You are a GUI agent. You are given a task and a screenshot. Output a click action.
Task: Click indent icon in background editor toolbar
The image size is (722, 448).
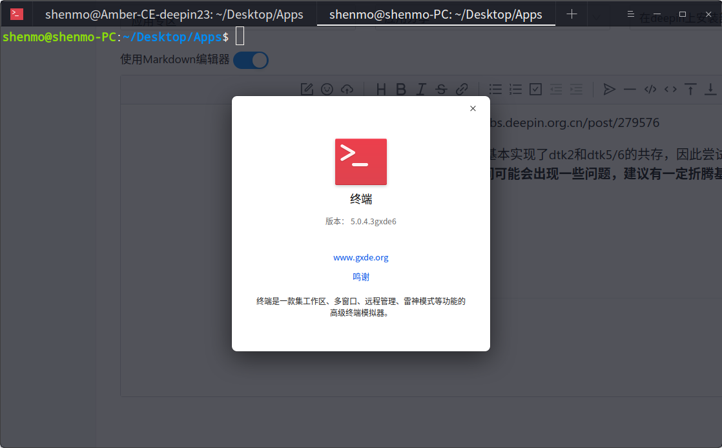(576, 89)
